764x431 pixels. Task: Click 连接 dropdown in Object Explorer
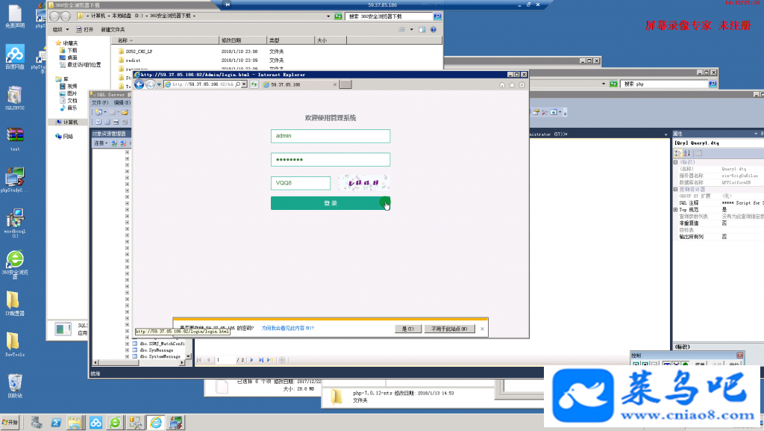point(101,143)
